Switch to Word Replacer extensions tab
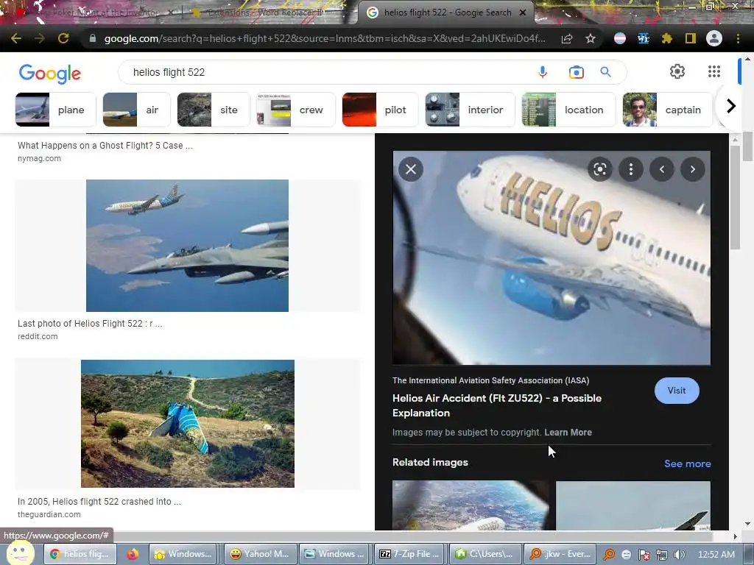754x565 pixels. (x=264, y=13)
